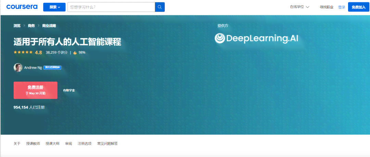The width and height of the screenshot is (370, 157).
Task: Open the Andrew Ng instructor link
Action: click(33, 68)
